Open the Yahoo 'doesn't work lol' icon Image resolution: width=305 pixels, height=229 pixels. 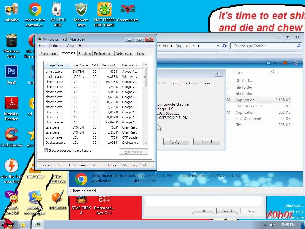coord(12,197)
